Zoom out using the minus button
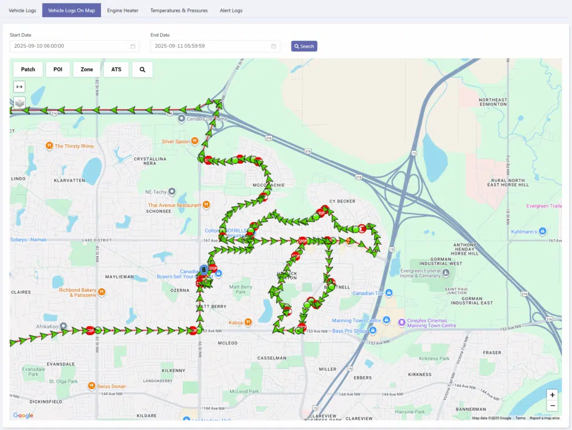The height and width of the screenshot is (430, 572). [x=552, y=406]
